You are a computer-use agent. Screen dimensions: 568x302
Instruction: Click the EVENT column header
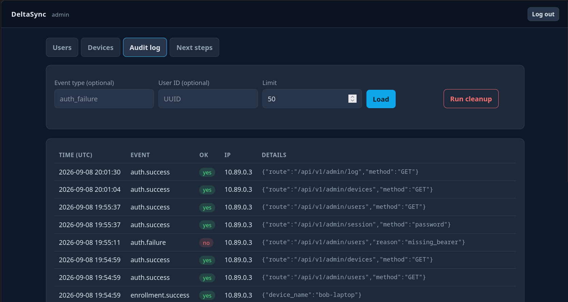click(140, 155)
